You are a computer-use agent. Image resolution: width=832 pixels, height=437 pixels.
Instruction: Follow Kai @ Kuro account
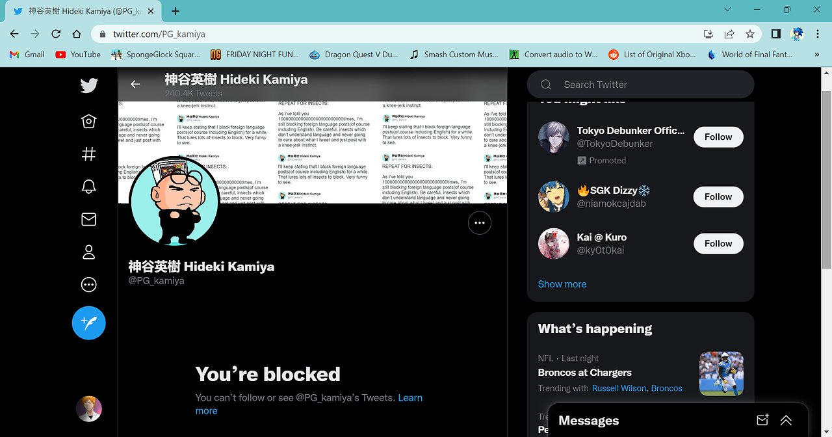(x=718, y=243)
